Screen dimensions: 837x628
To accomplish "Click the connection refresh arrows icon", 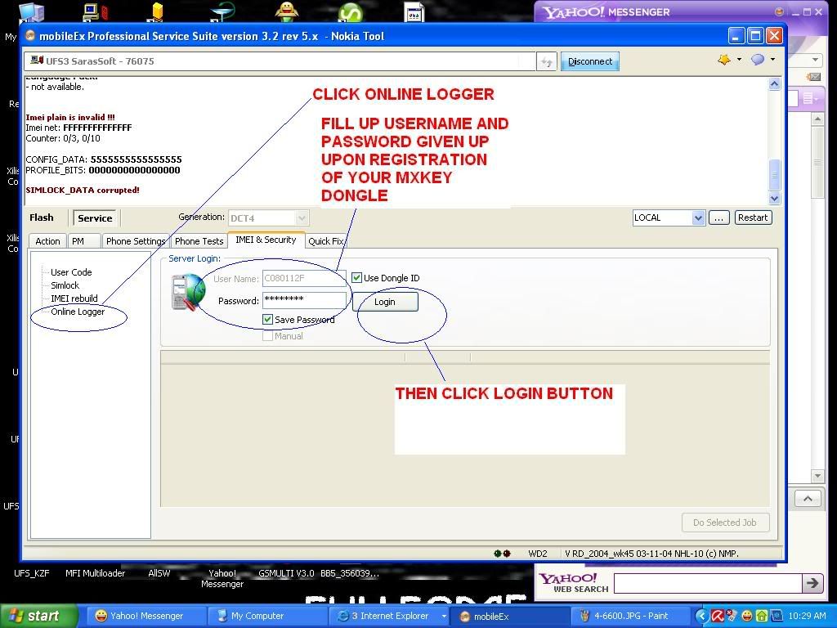I will point(547,62).
